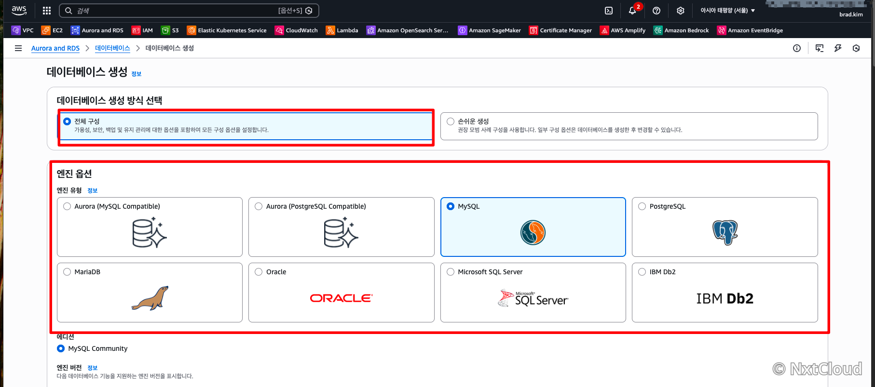Image resolution: width=875 pixels, height=387 pixels.
Task: Open 정보 link beside 데이터베이스 생성 title
Action: tap(137, 74)
